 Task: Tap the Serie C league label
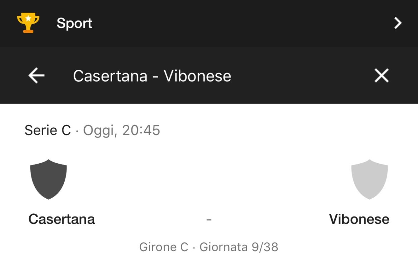(x=48, y=130)
